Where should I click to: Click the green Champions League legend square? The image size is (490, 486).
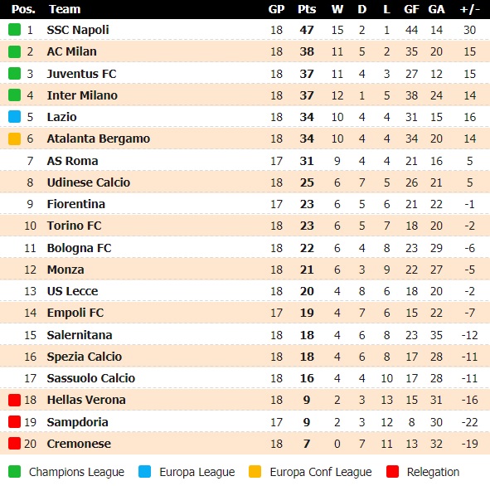[x=14, y=472]
